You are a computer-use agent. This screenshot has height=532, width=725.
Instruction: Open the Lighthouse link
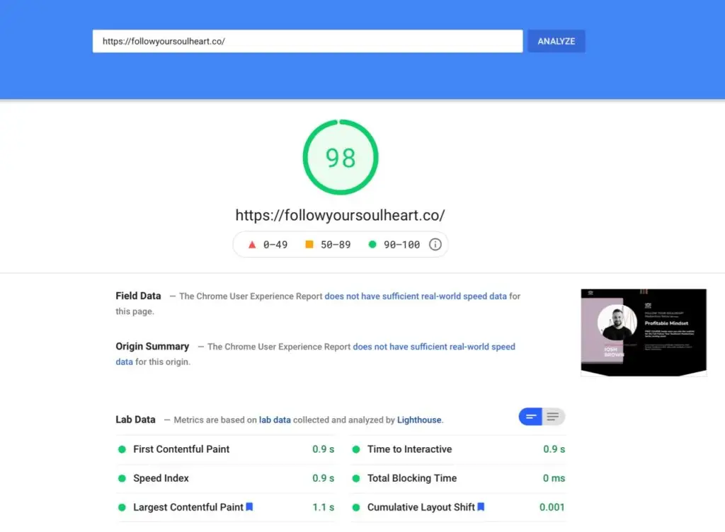pos(419,420)
